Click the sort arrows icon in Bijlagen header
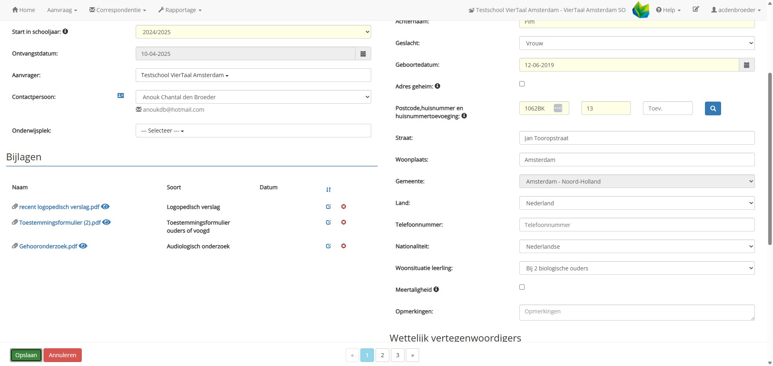Image resolution: width=773 pixels, height=366 pixels. (329, 190)
